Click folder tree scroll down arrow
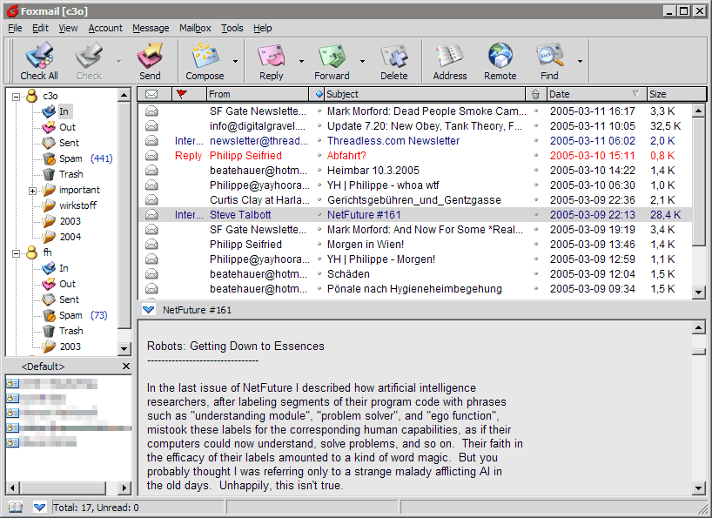This screenshot has width=712, height=518. [x=124, y=348]
